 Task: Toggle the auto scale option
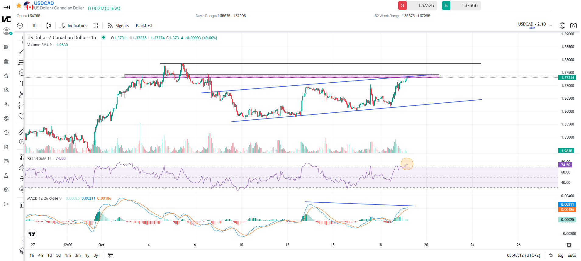pos(572,255)
